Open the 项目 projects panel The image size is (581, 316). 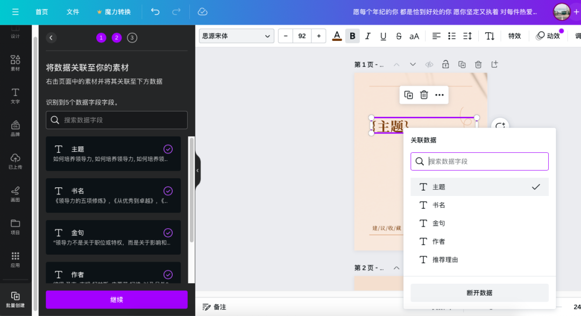15,227
